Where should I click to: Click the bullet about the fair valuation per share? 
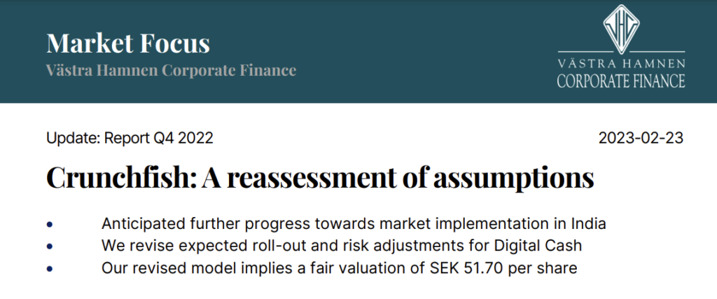click(x=340, y=269)
